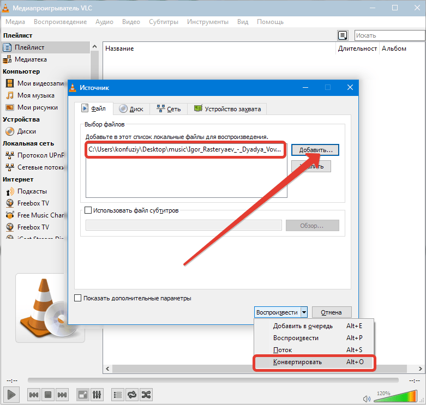This screenshot has width=426, height=405.
Task: Click the Воспроизвести button in dialog
Action: point(277,312)
